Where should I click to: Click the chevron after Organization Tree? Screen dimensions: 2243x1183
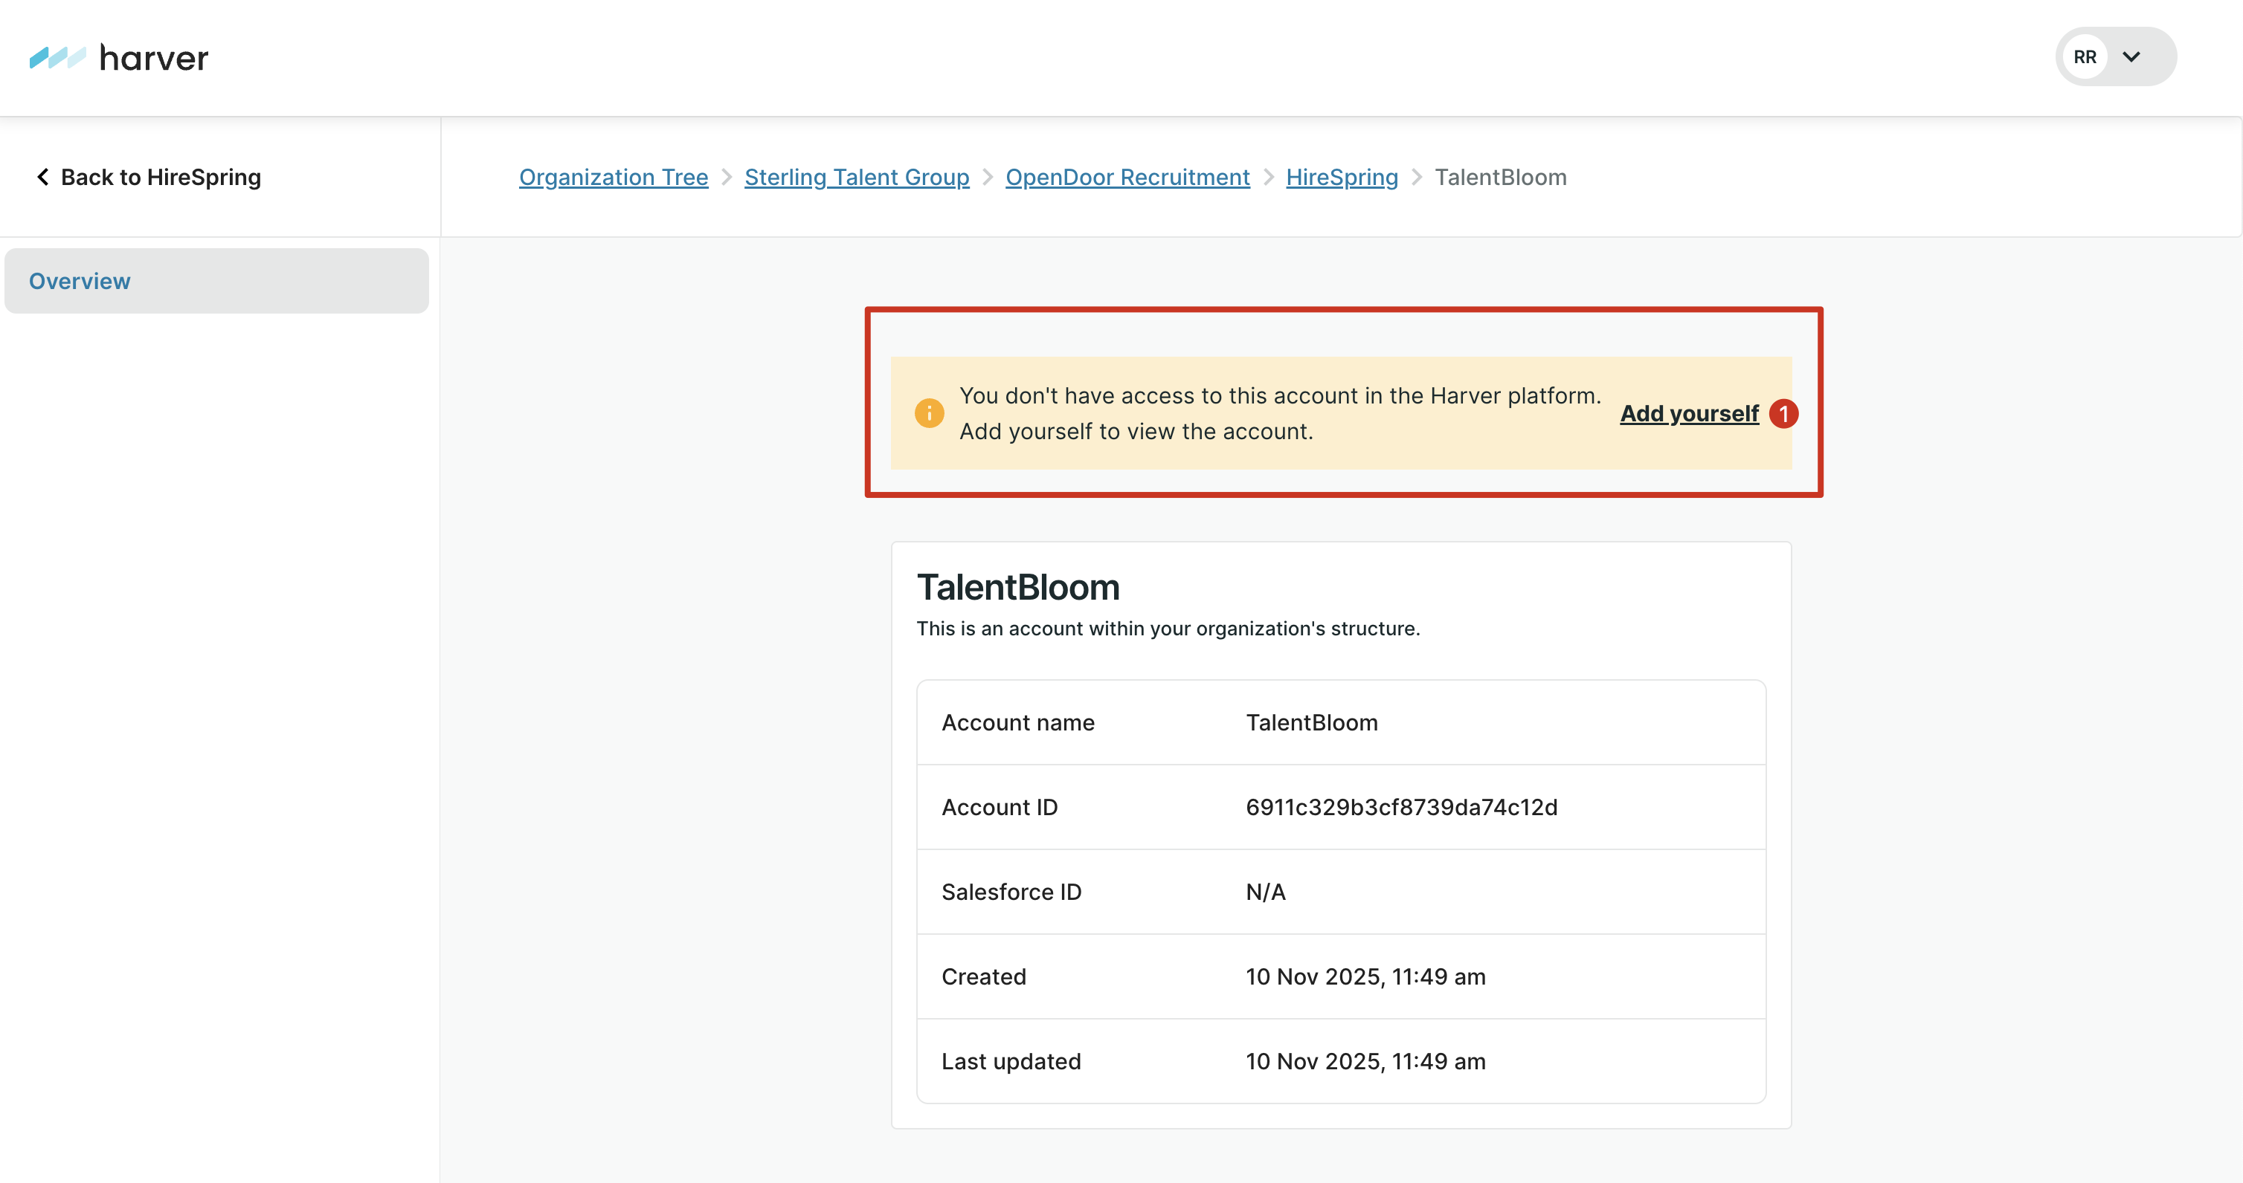pyautogui.click(x=726, y=178)
